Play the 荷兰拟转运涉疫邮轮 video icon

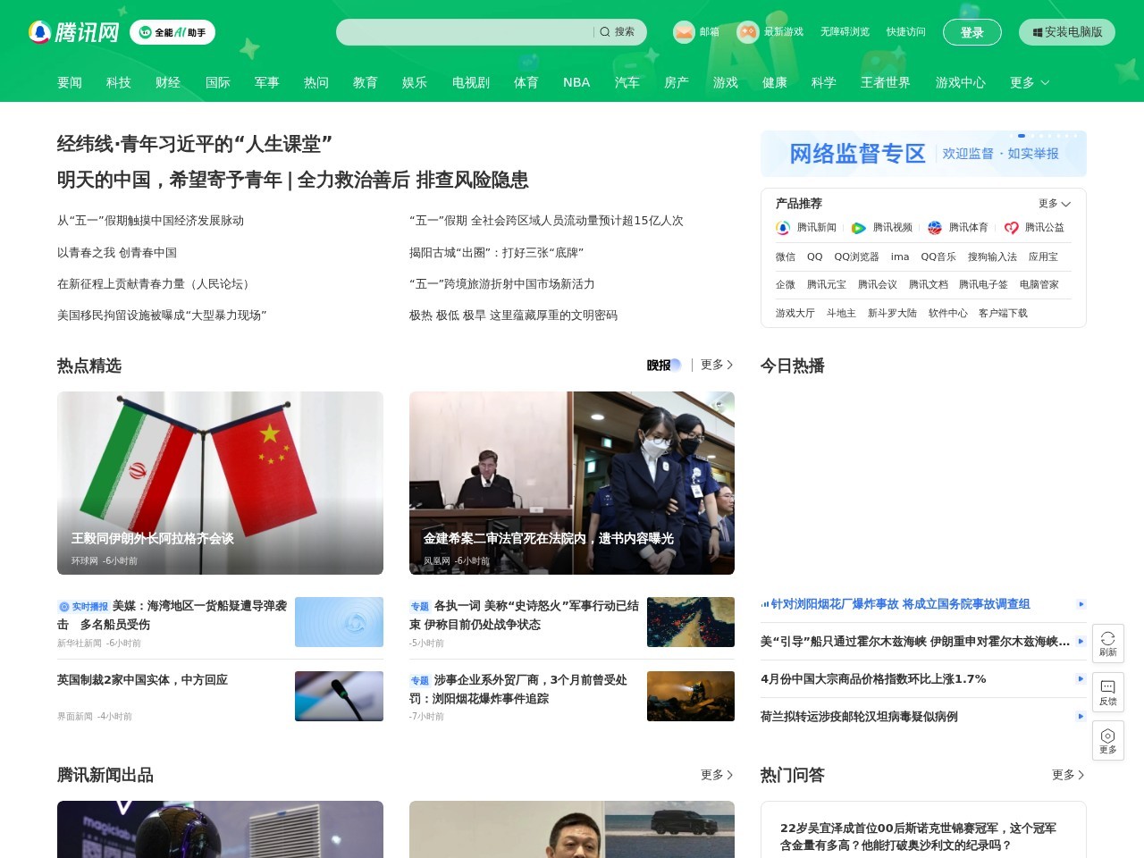click(1081, 717)
